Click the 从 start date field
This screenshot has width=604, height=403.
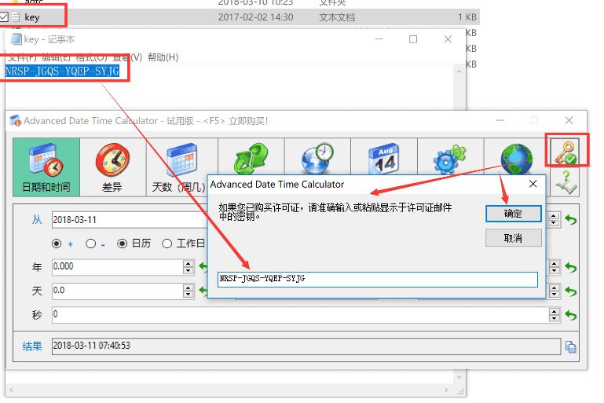tap(129, 220)
